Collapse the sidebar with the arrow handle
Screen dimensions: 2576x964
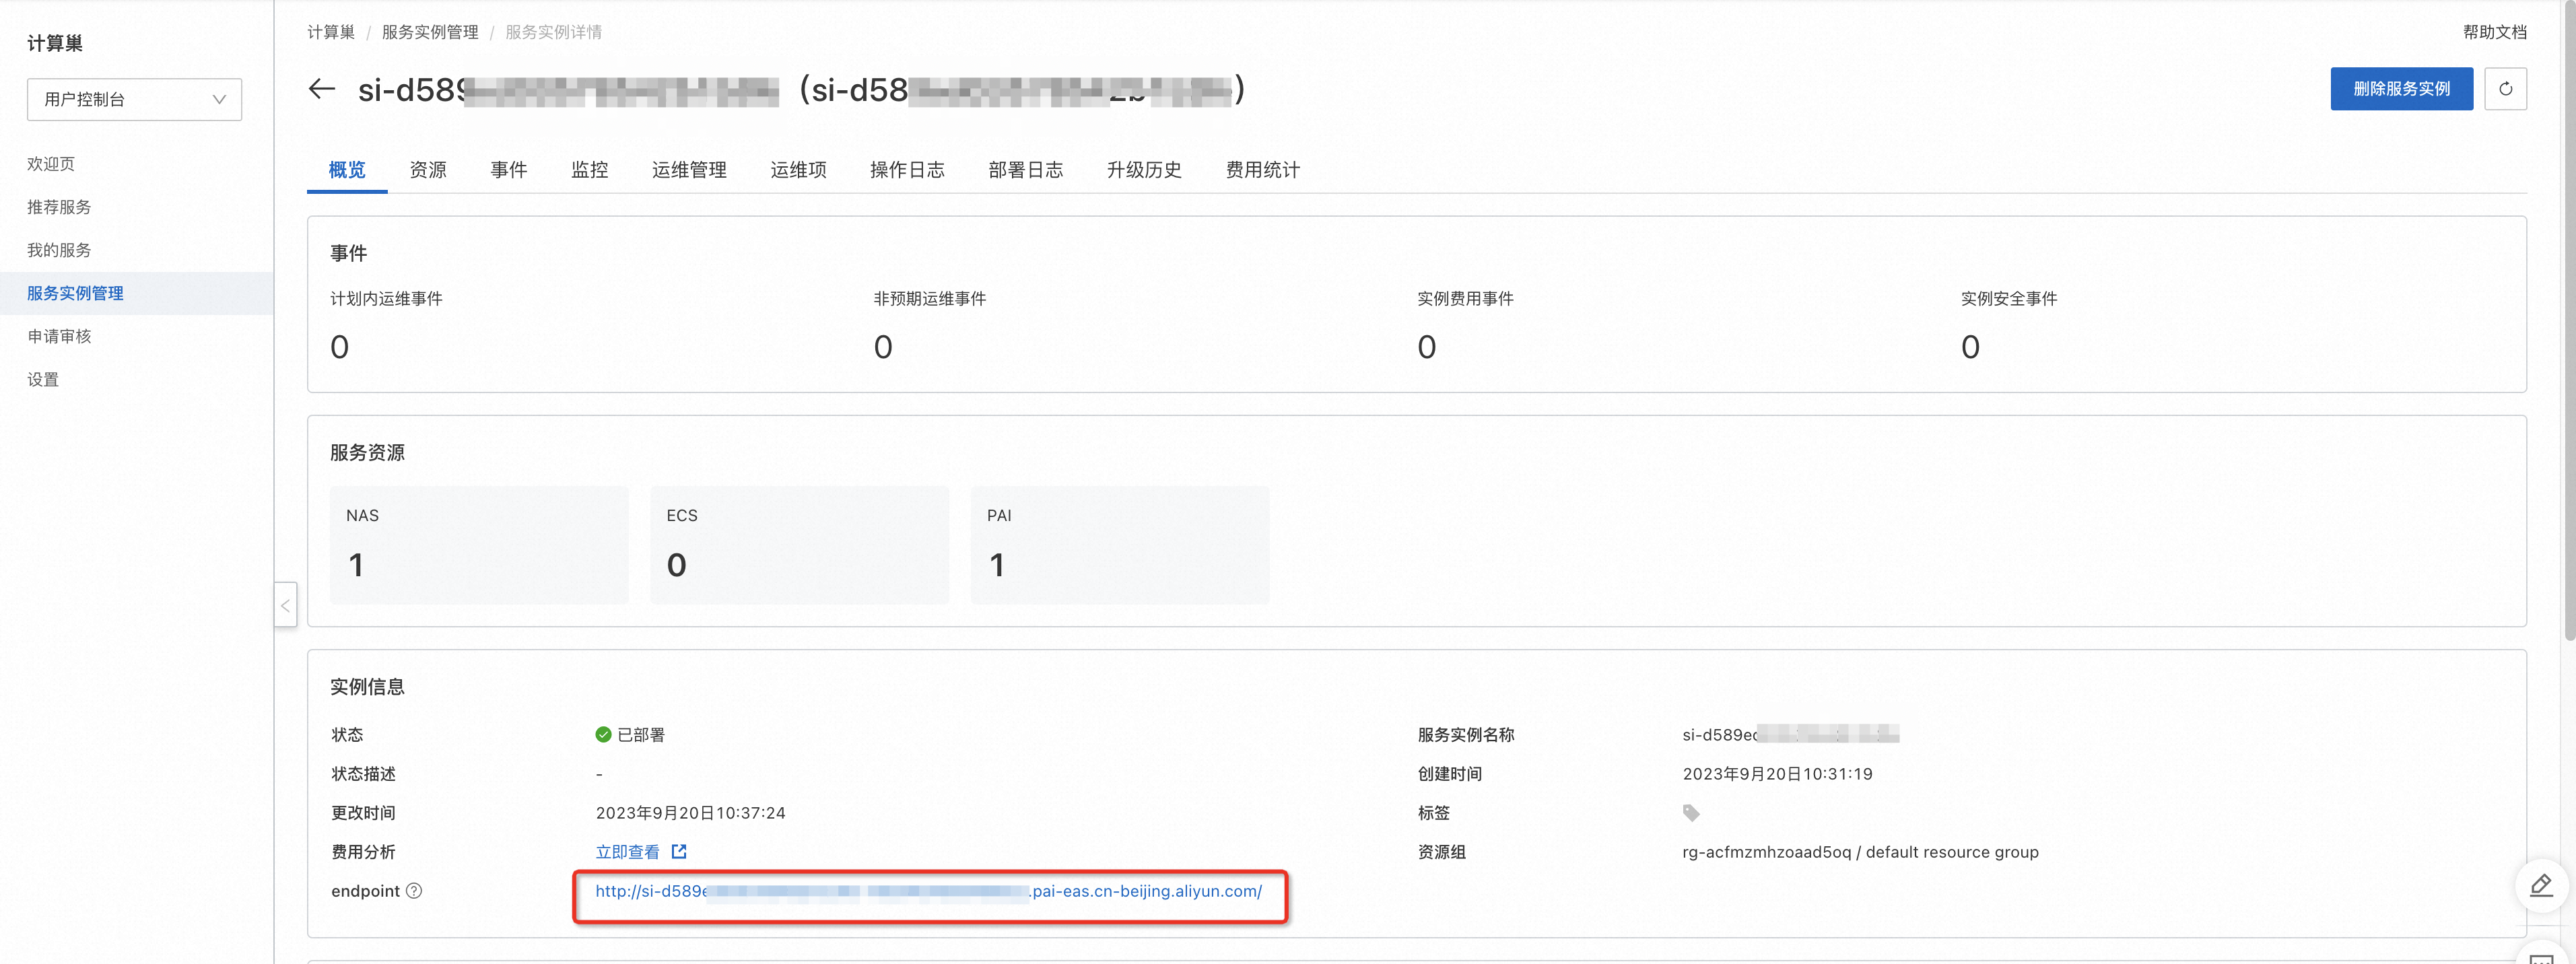[286, 605]
